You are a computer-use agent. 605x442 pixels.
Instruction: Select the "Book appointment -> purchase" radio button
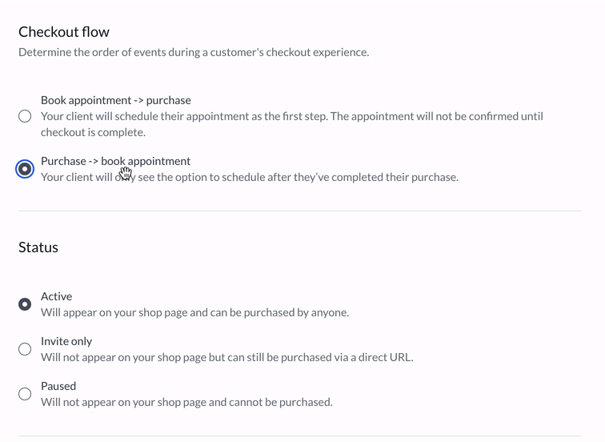[25, 116]
